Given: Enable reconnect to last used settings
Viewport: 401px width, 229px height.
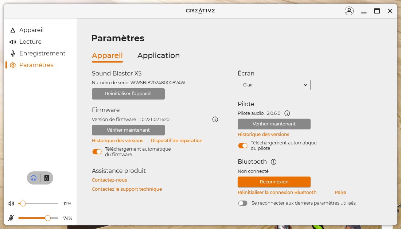Looking at the screenshot, I should [x=243, y=203].
